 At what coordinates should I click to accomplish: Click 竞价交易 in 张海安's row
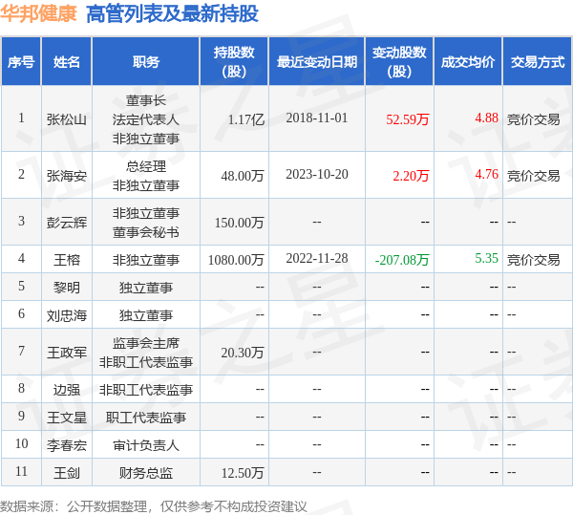(x=534, y=176)
